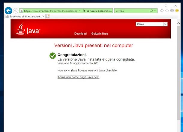Open favorites star icon
This screenshot has width=183, height=132.
pyautogui.click(x=167, y=11)
